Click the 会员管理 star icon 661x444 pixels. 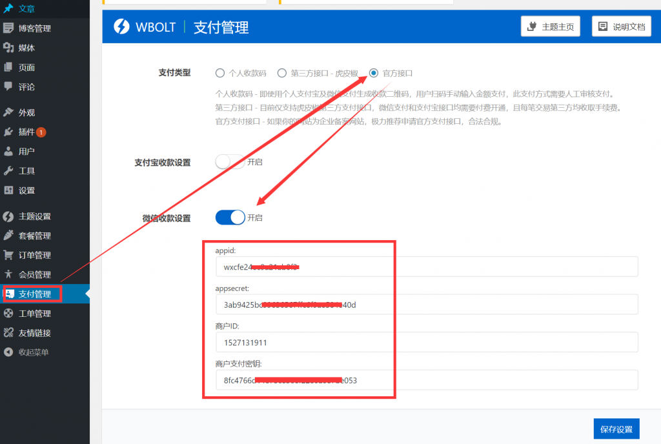[8, 274]
